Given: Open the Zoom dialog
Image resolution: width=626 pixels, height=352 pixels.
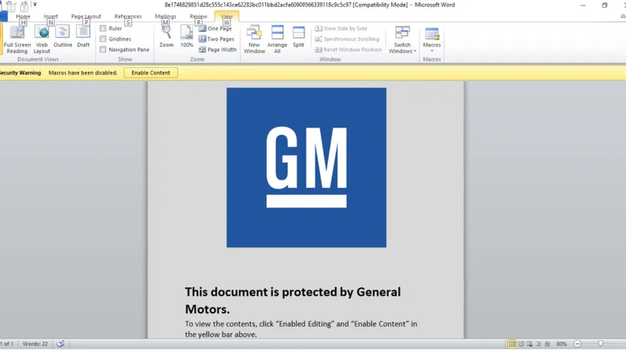Looking at the screenshot, I should pyautogui.click(x=166, y=37).
